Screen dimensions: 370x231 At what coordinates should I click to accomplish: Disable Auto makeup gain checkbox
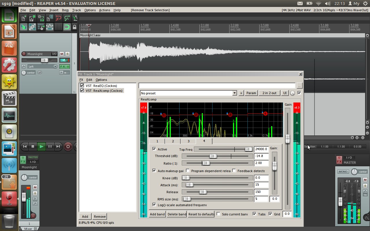pyautogui.click(x=154, y=171)
